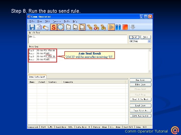Click the Data Log scrollbar down arrow
Image resolution: width=181 pixels, height=135 pixels.
pos(150,71)
